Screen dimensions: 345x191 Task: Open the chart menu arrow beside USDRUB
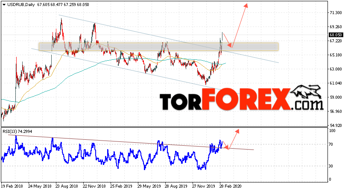pos(4,5)
